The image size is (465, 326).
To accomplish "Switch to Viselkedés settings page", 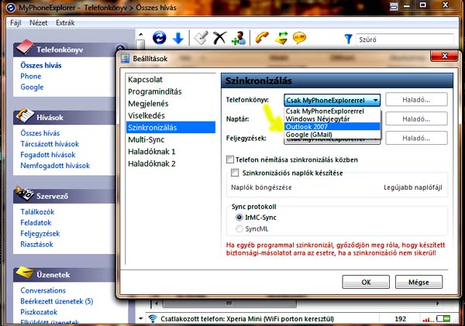I will point(170,115).
